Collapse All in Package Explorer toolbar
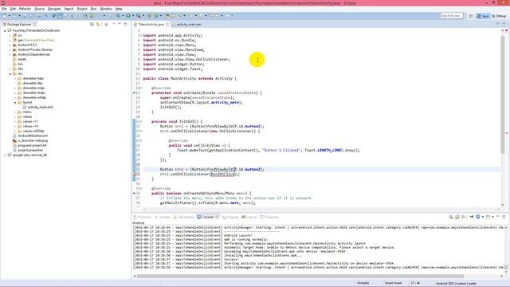This screenshot has width=510, height=287. pyautogui.click(x=92, y=25)
